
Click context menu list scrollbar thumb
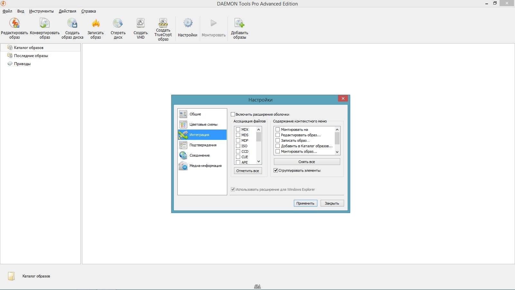pos(337,138)
